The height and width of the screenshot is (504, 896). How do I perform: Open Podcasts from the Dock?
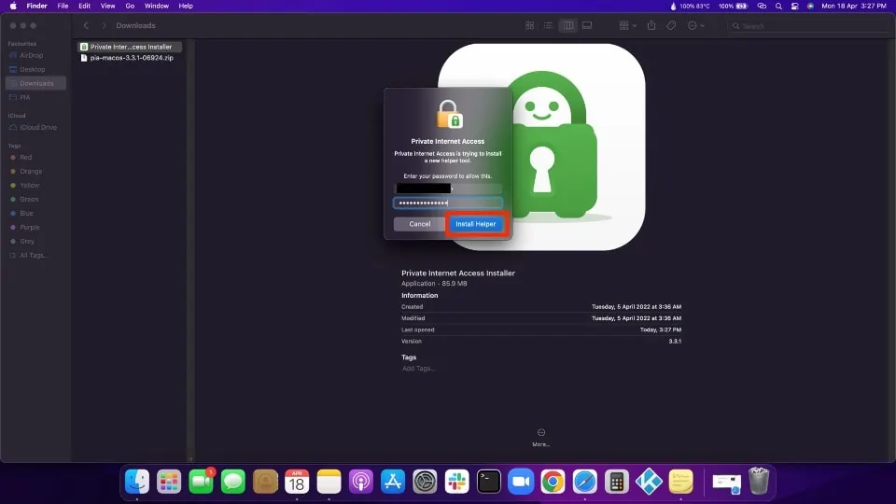pyautogui.click(x=361, y=482)
